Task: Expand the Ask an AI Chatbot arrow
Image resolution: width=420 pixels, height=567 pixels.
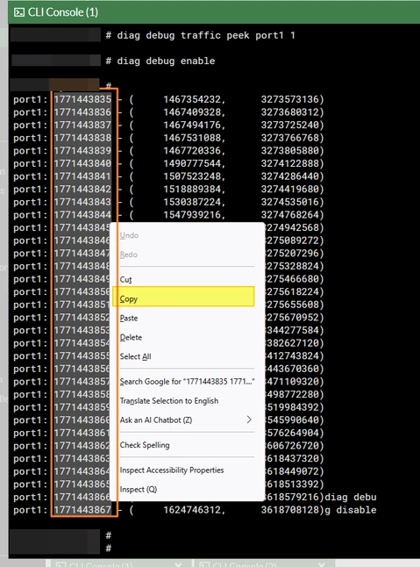Action: tap(249, 420)
